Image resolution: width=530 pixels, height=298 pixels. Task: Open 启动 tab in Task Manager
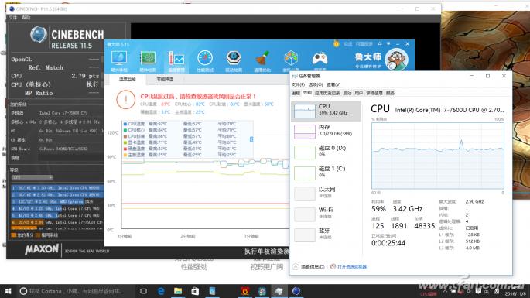(x=347, y=93)
